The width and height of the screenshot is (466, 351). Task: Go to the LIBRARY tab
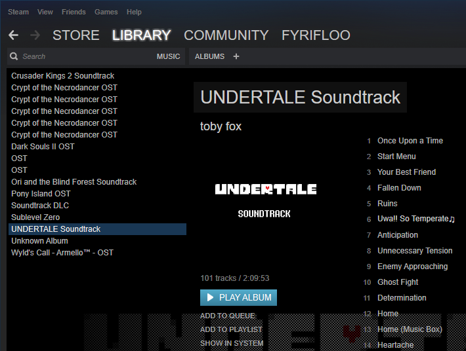142,35
